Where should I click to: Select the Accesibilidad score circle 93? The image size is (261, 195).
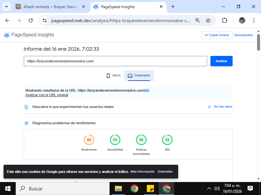pos(115,140)
